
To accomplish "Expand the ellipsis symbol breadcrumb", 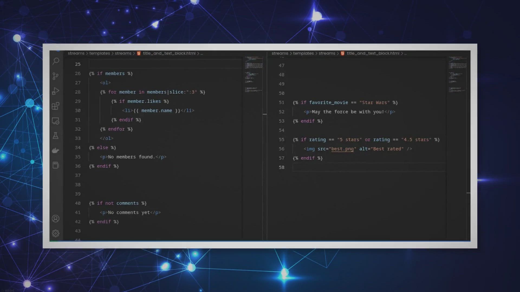I will (x=202, y=53).
